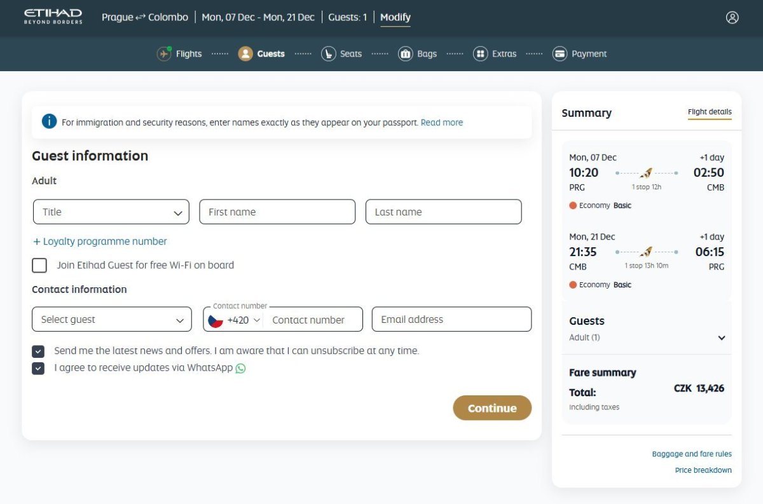Click the plane icon on CMB to PRG flight
The width and height of the screenshot is (763, 504).
click(x=646, y=252)
